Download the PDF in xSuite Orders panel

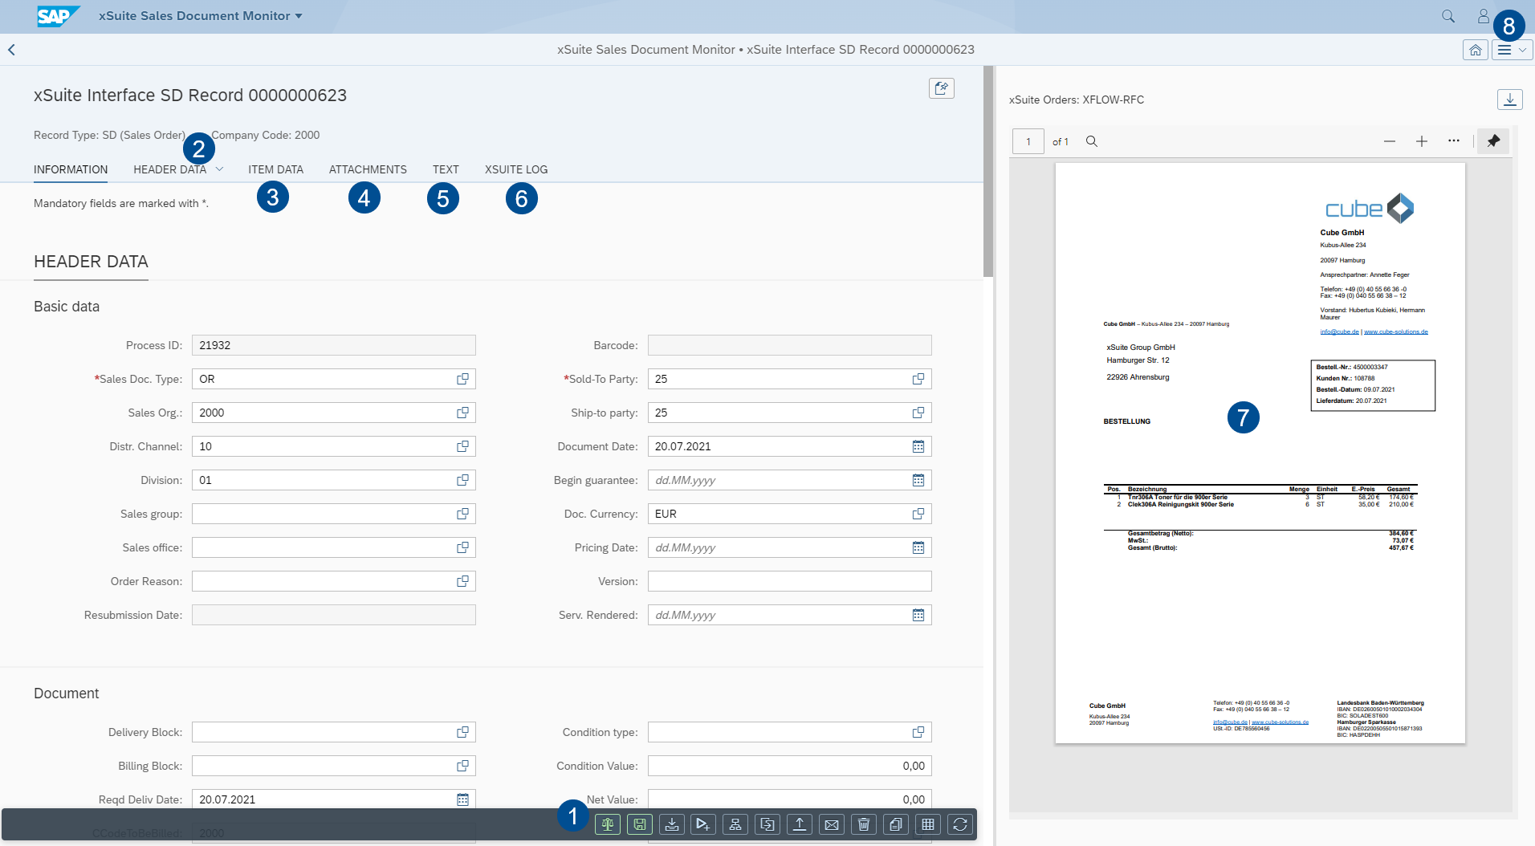[1509, 100]
